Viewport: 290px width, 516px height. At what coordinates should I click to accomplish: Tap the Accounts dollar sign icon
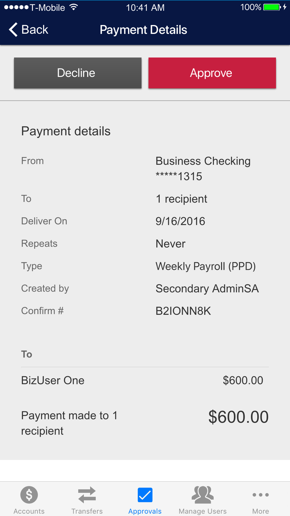coord(29,495)
